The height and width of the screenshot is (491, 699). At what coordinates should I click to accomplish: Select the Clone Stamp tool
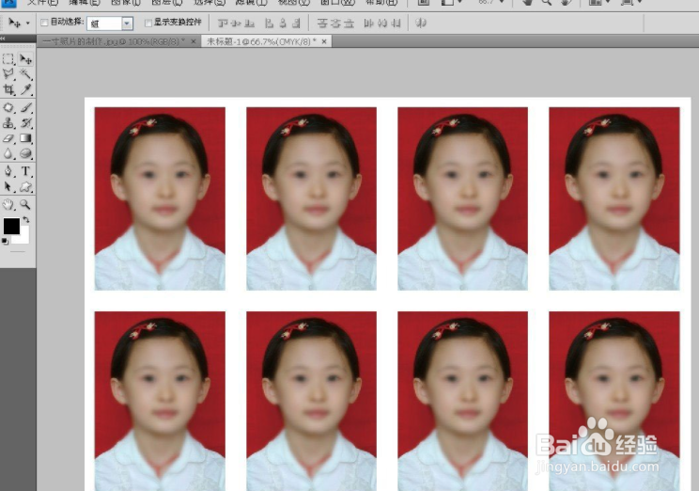pos(8,122)
